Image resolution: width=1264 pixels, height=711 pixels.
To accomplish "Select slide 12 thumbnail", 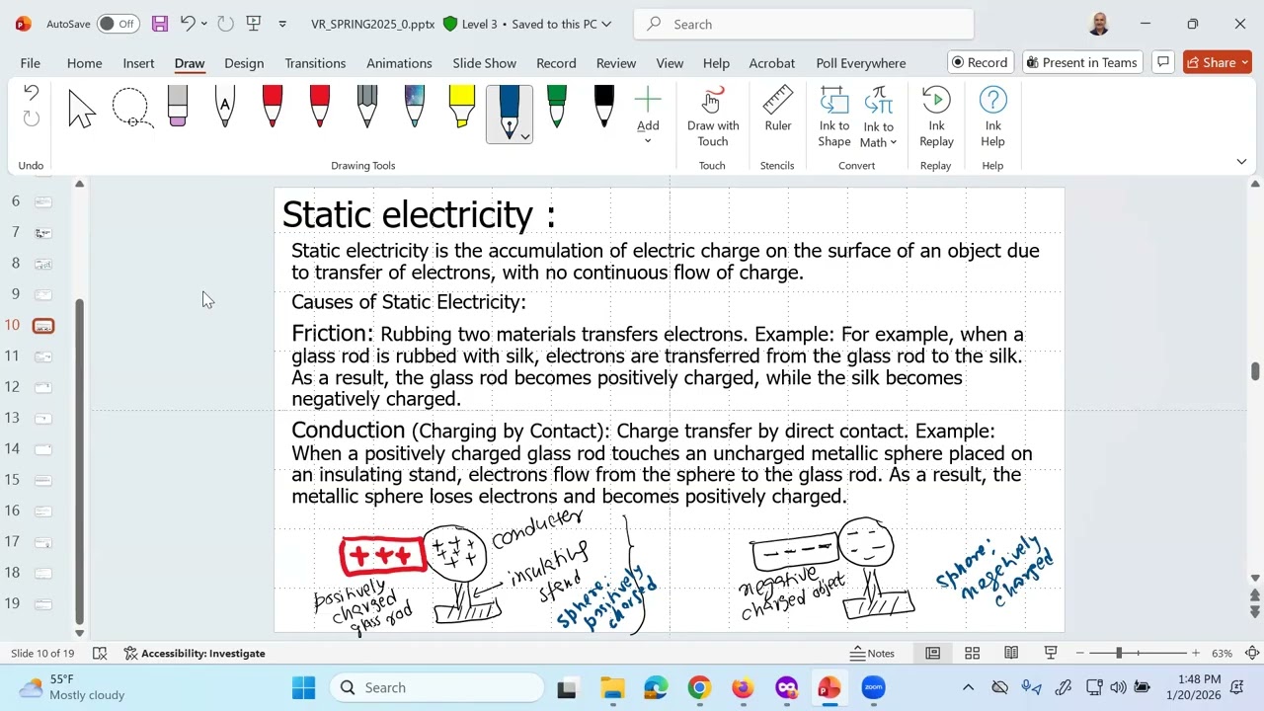I will coord(43,387).
